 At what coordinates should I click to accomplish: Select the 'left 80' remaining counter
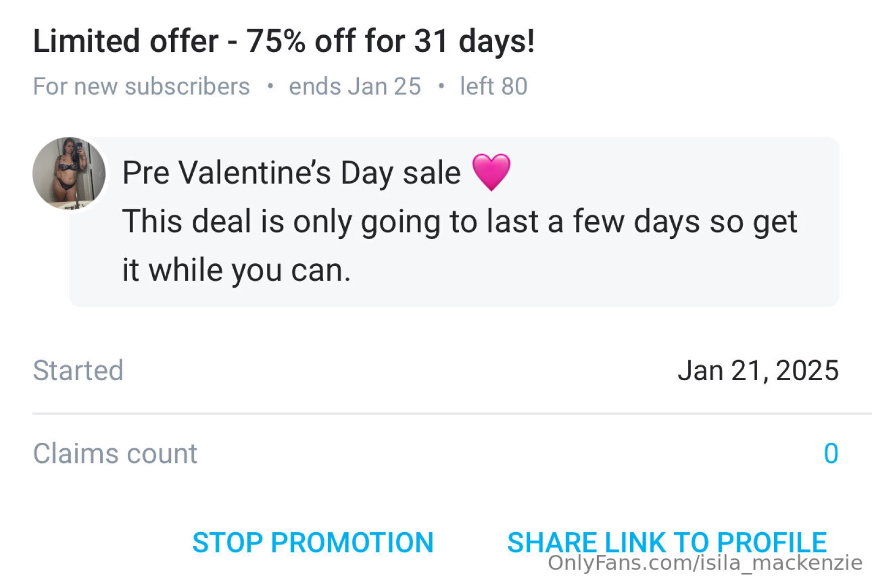tap(493, 85)
